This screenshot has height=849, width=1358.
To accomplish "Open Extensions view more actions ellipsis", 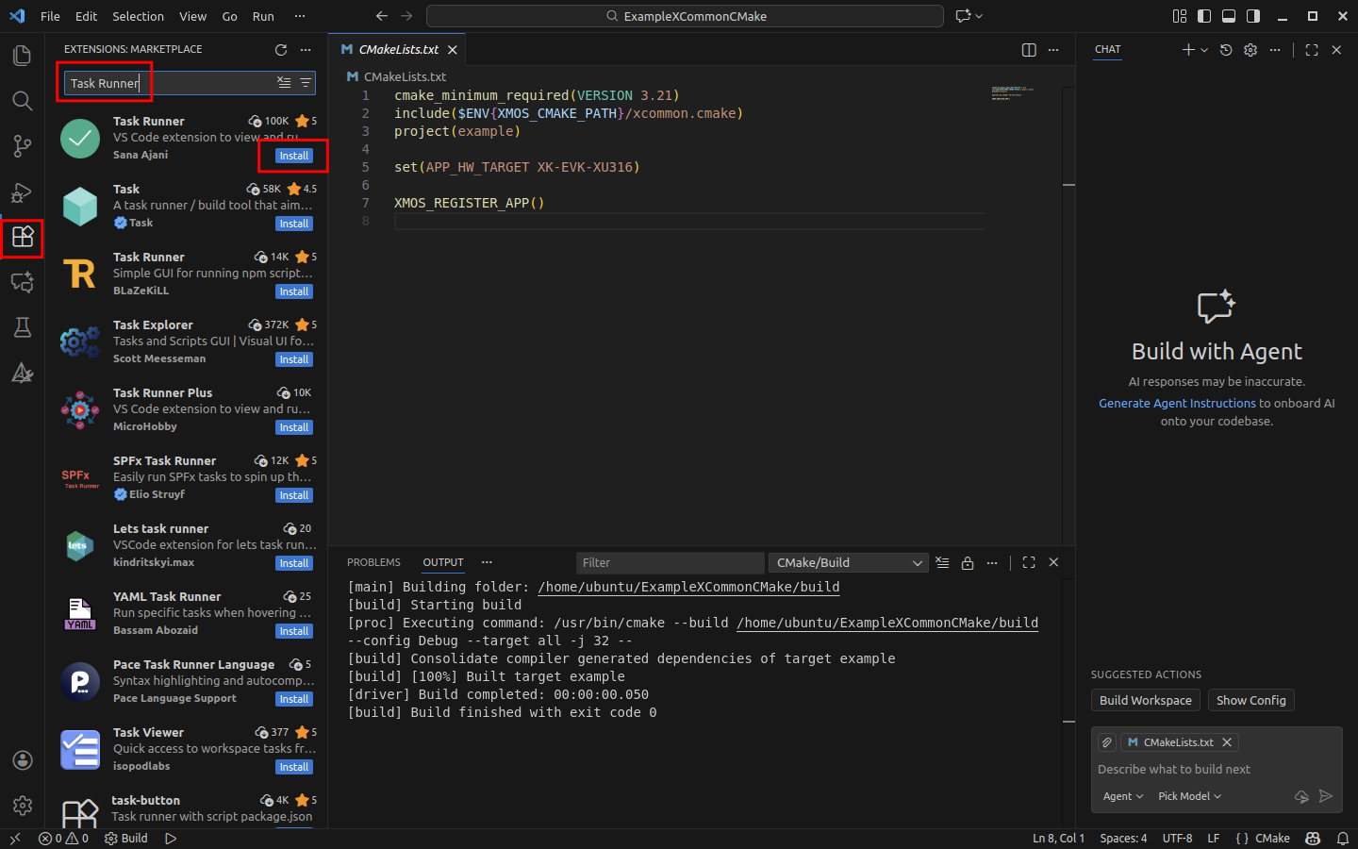I will [306, 49].
